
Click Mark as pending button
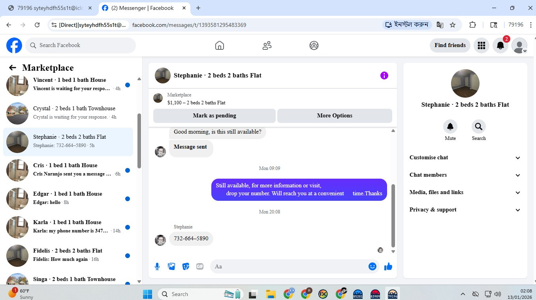[214, 116]
